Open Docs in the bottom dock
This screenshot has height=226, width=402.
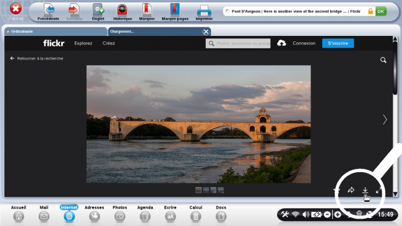click(221, 214)
